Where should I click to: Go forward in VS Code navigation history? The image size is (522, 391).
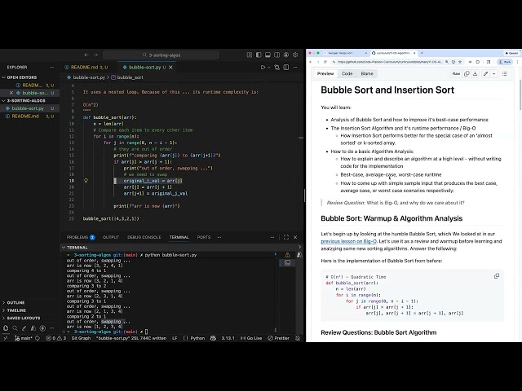click(95, 55)
